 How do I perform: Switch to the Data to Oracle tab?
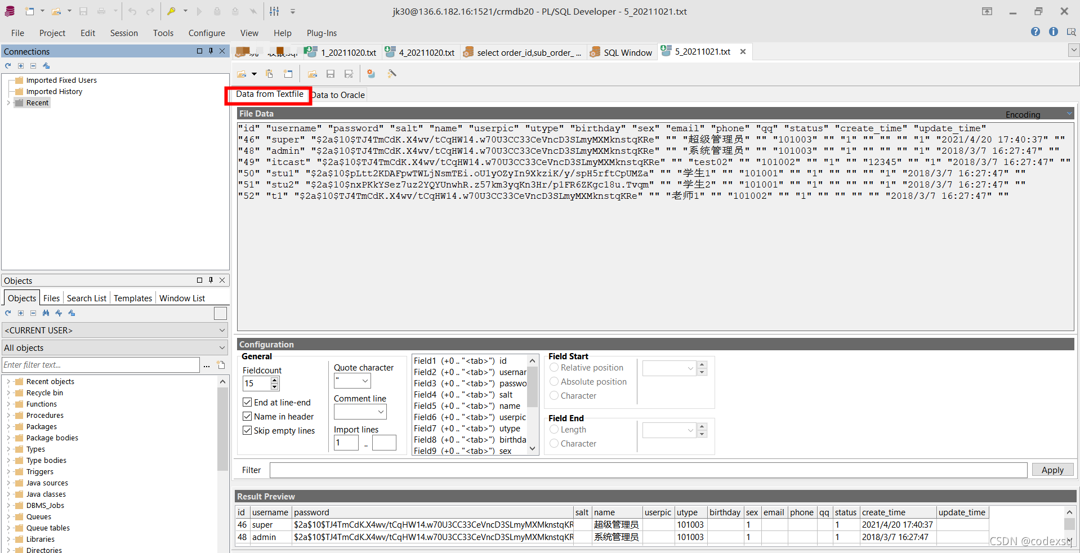[x=338, y=95]
